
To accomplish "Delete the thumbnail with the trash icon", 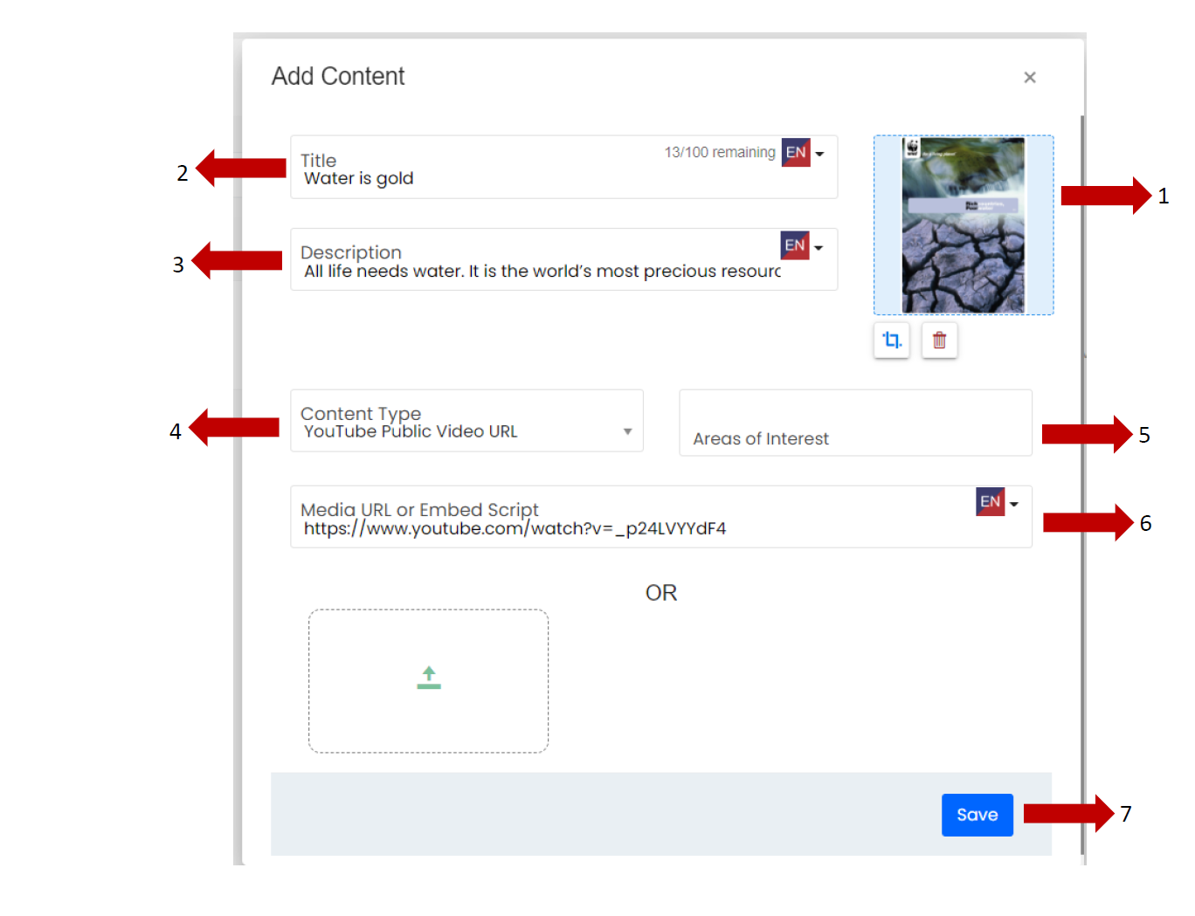I will click(939, 340).
